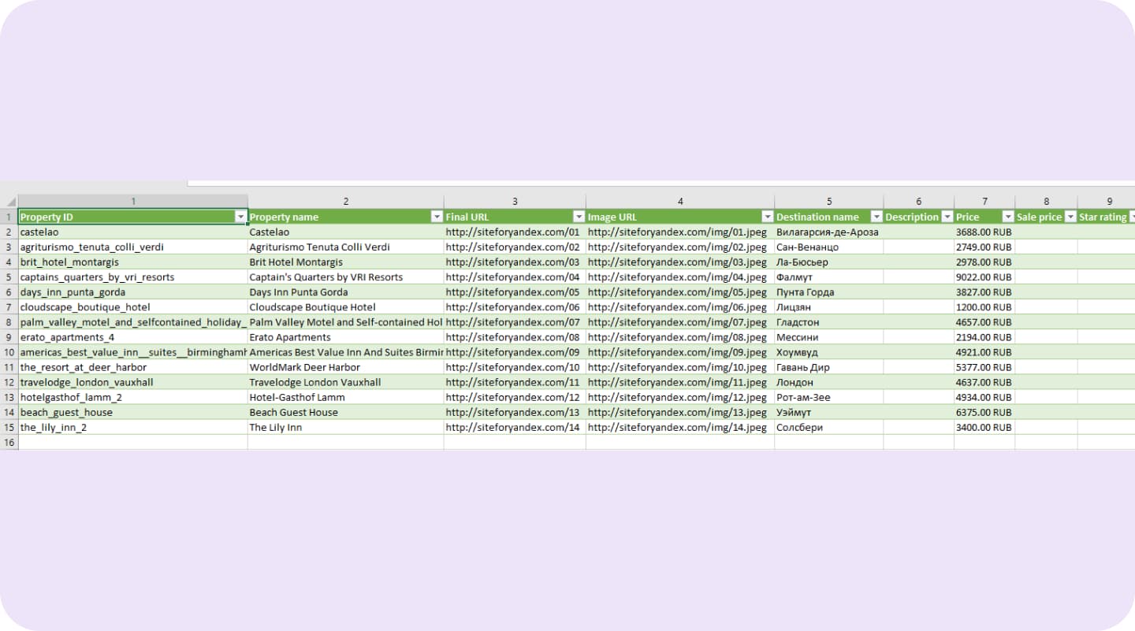Select price cell '9022.00 RUB'

coord(984,277)
